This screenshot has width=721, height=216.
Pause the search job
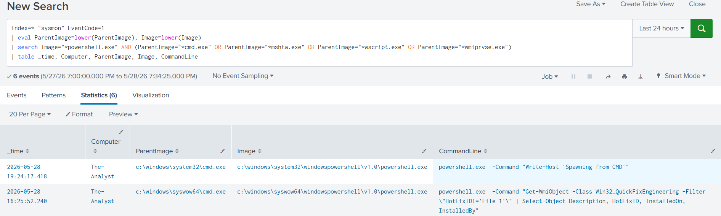tap(573, 76)
